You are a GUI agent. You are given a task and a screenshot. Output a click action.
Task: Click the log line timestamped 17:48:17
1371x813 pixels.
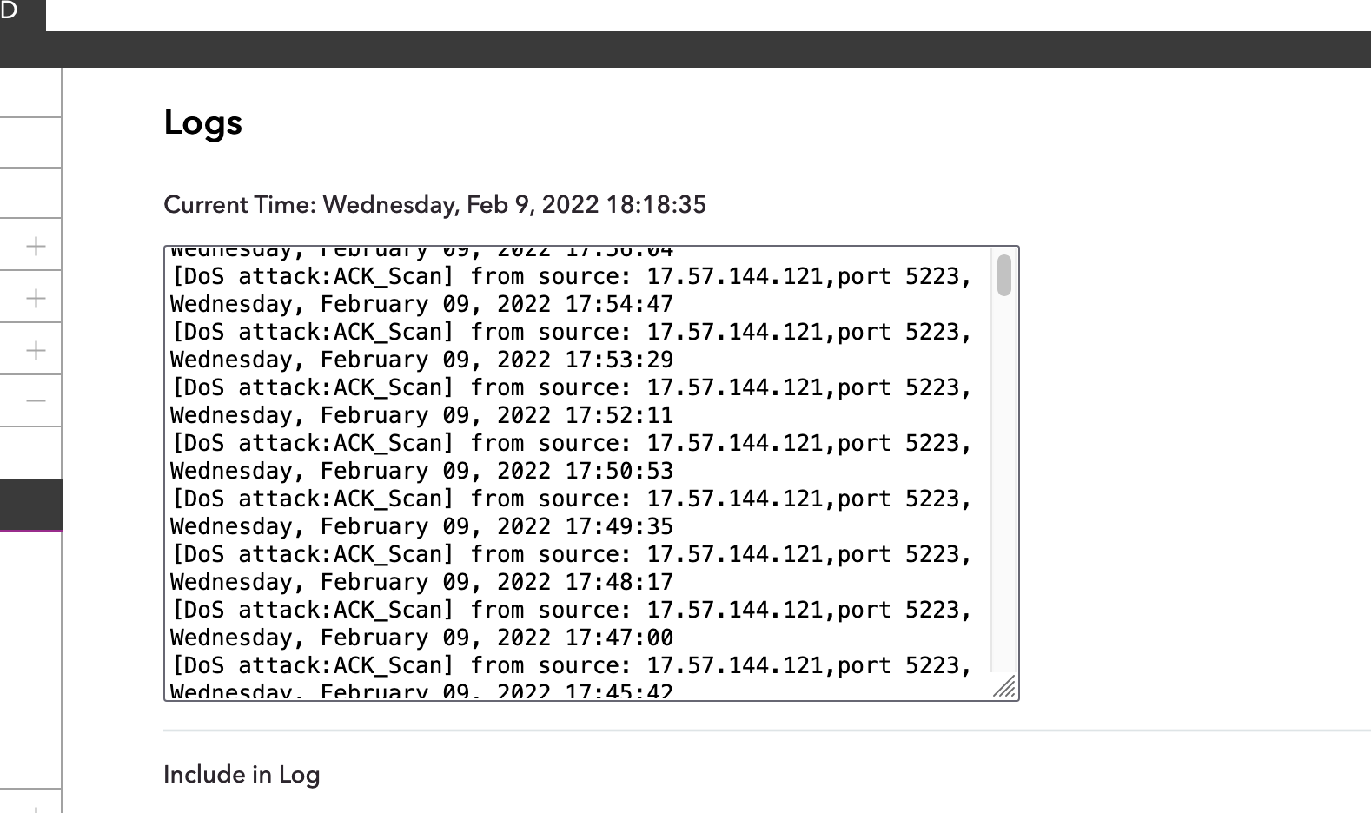[421, 583]
